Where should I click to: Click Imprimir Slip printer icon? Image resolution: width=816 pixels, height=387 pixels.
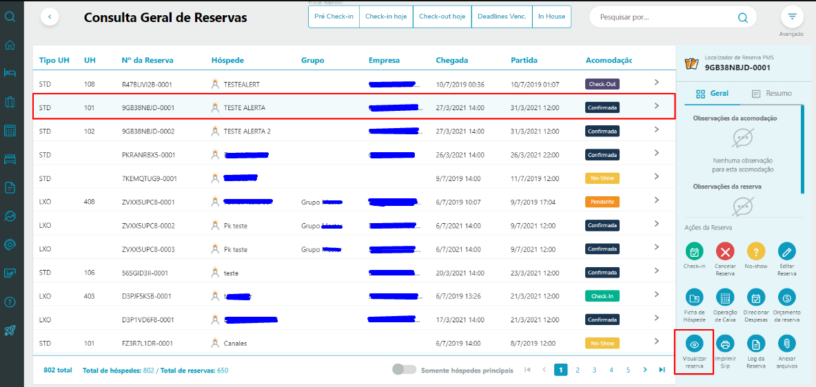click(725, 344)
